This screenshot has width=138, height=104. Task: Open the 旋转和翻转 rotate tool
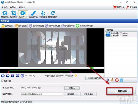click(53, 14)
